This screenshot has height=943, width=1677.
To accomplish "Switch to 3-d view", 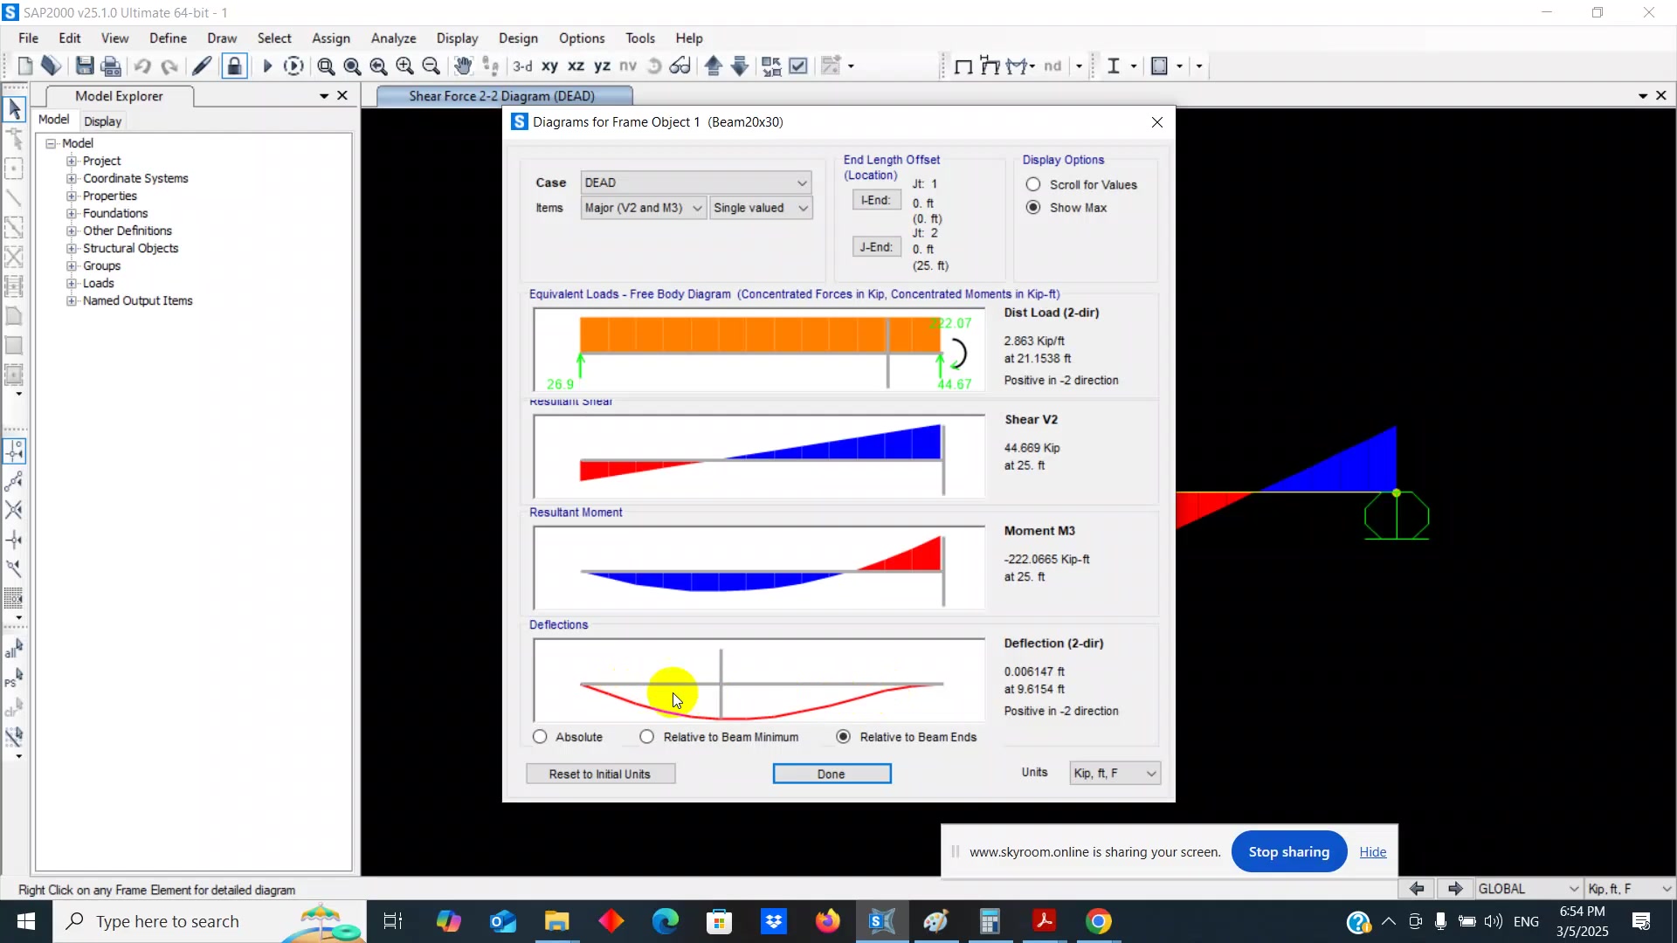I will [x=522, y=66].
